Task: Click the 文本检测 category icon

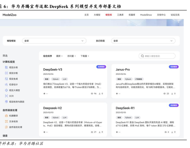Action: (x=6, y=122)
